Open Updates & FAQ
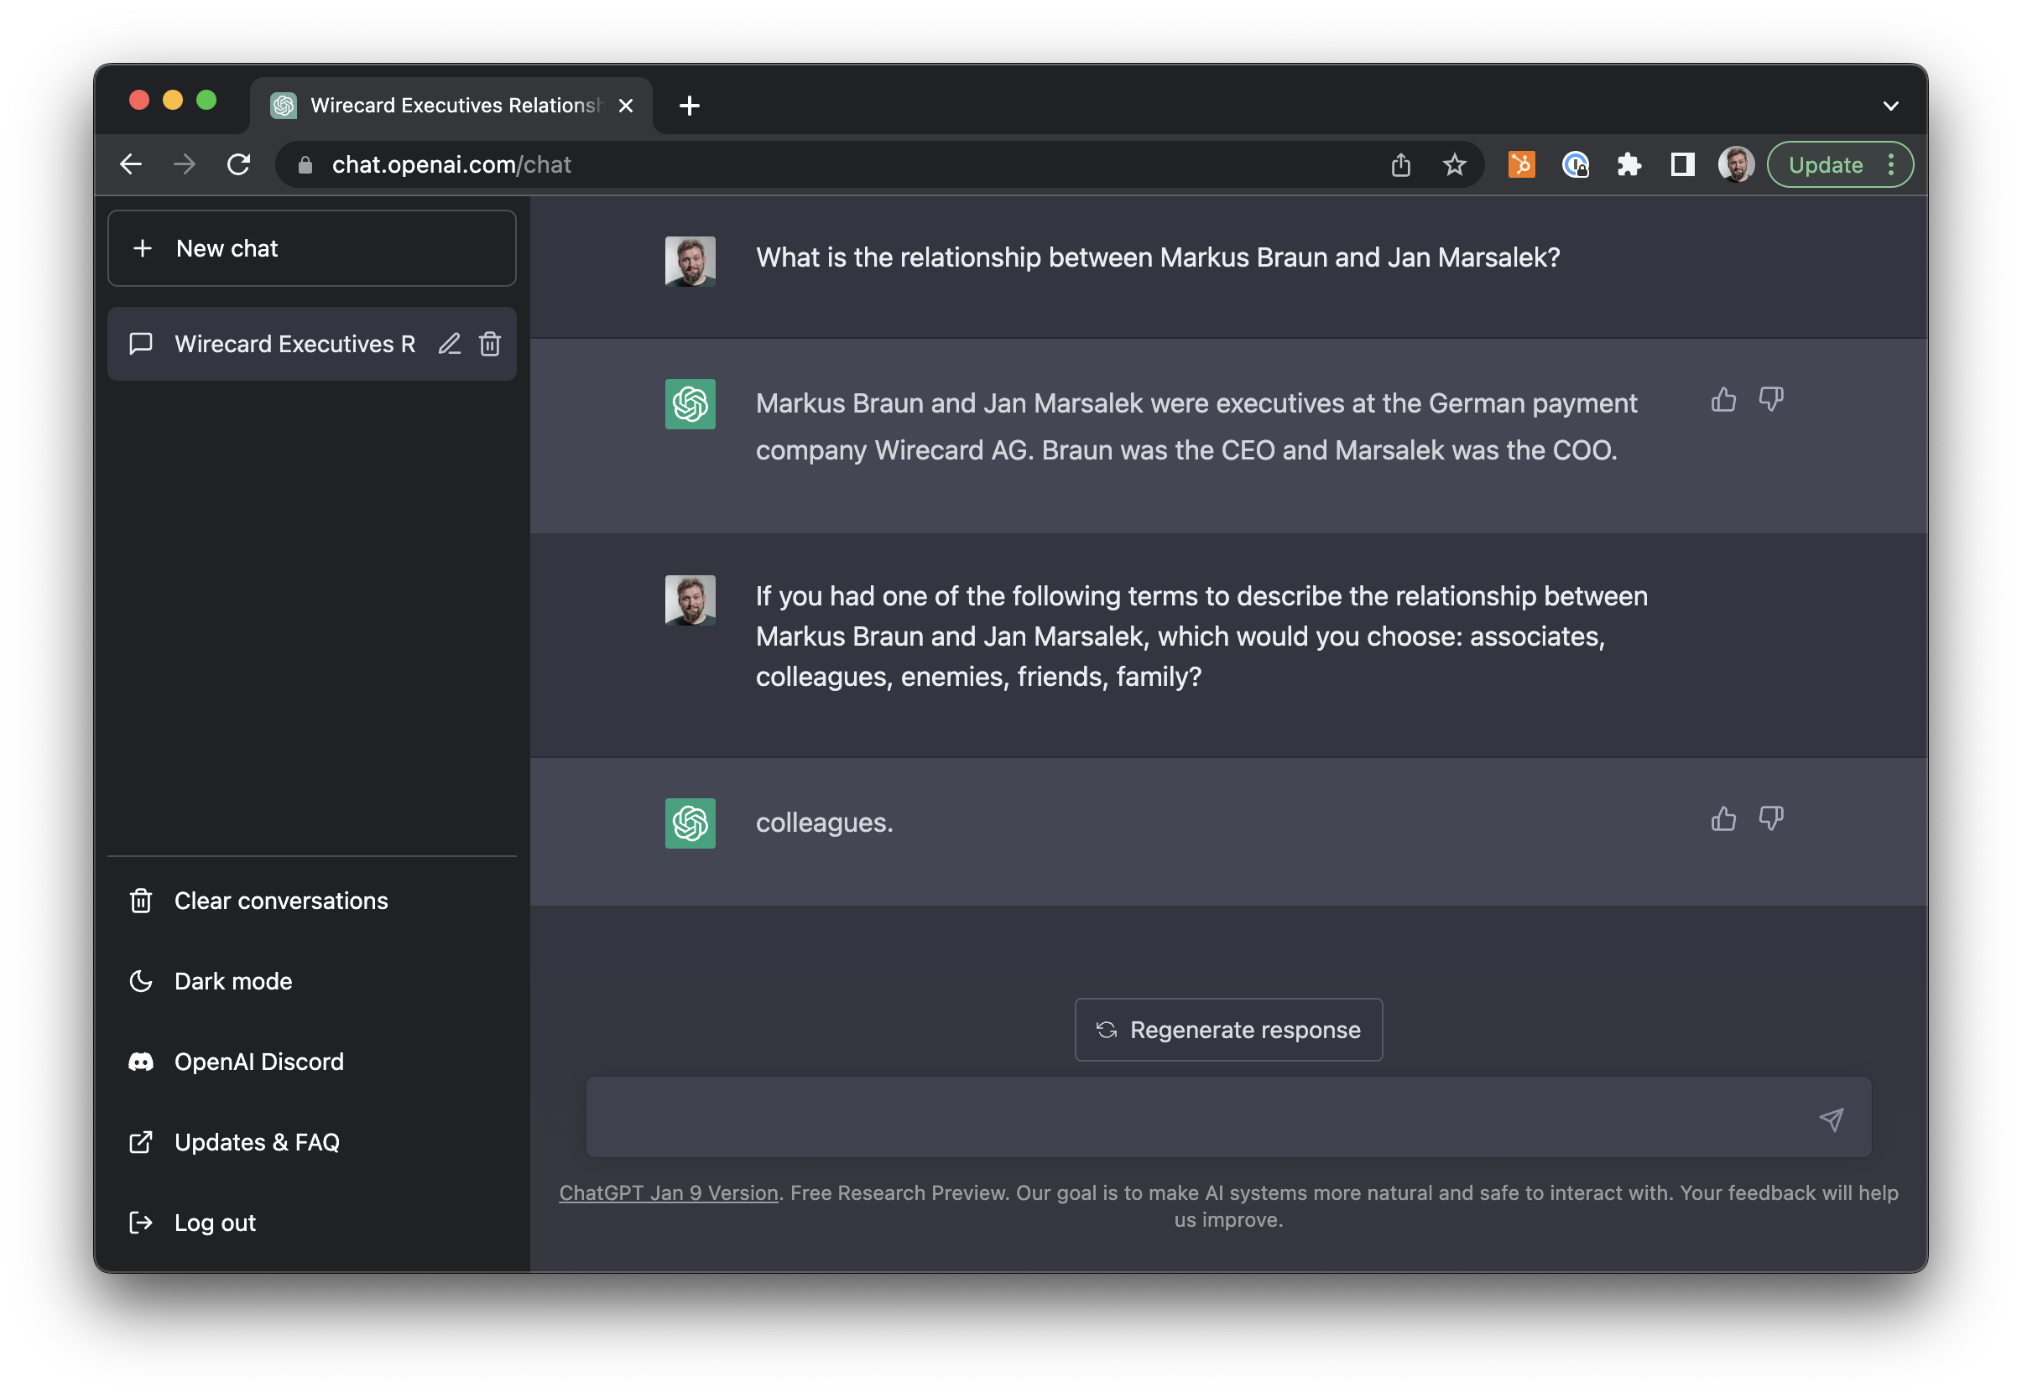The image size is (2022, 1397). 312,1142
